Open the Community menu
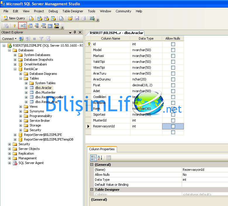The height and width of the screenshot is (206, 228). point(123,11)
